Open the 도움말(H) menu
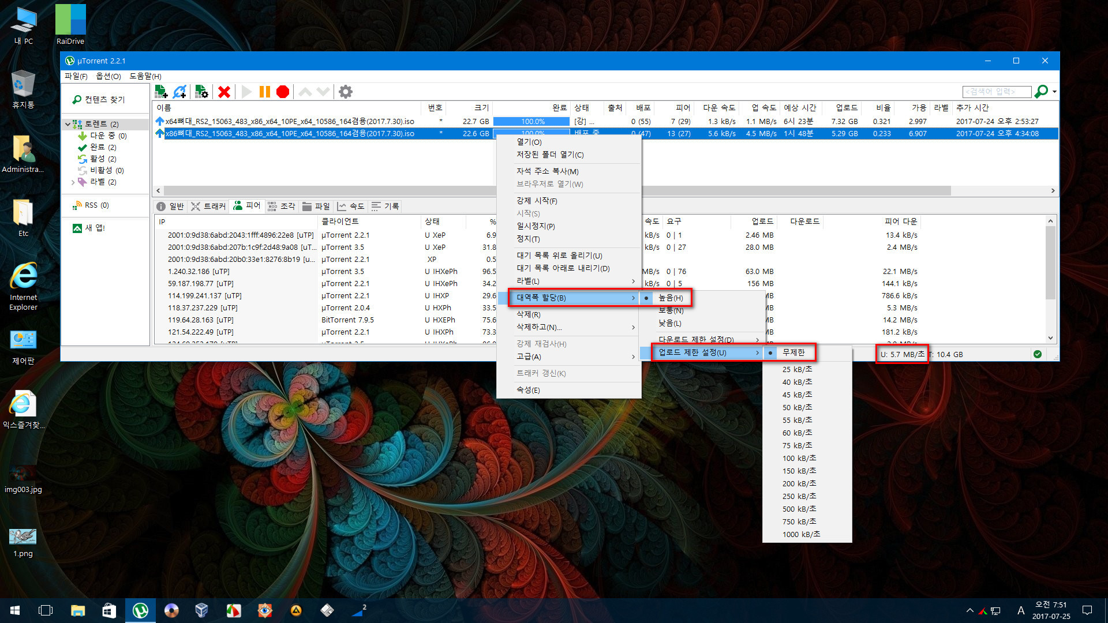 point(145,76)
